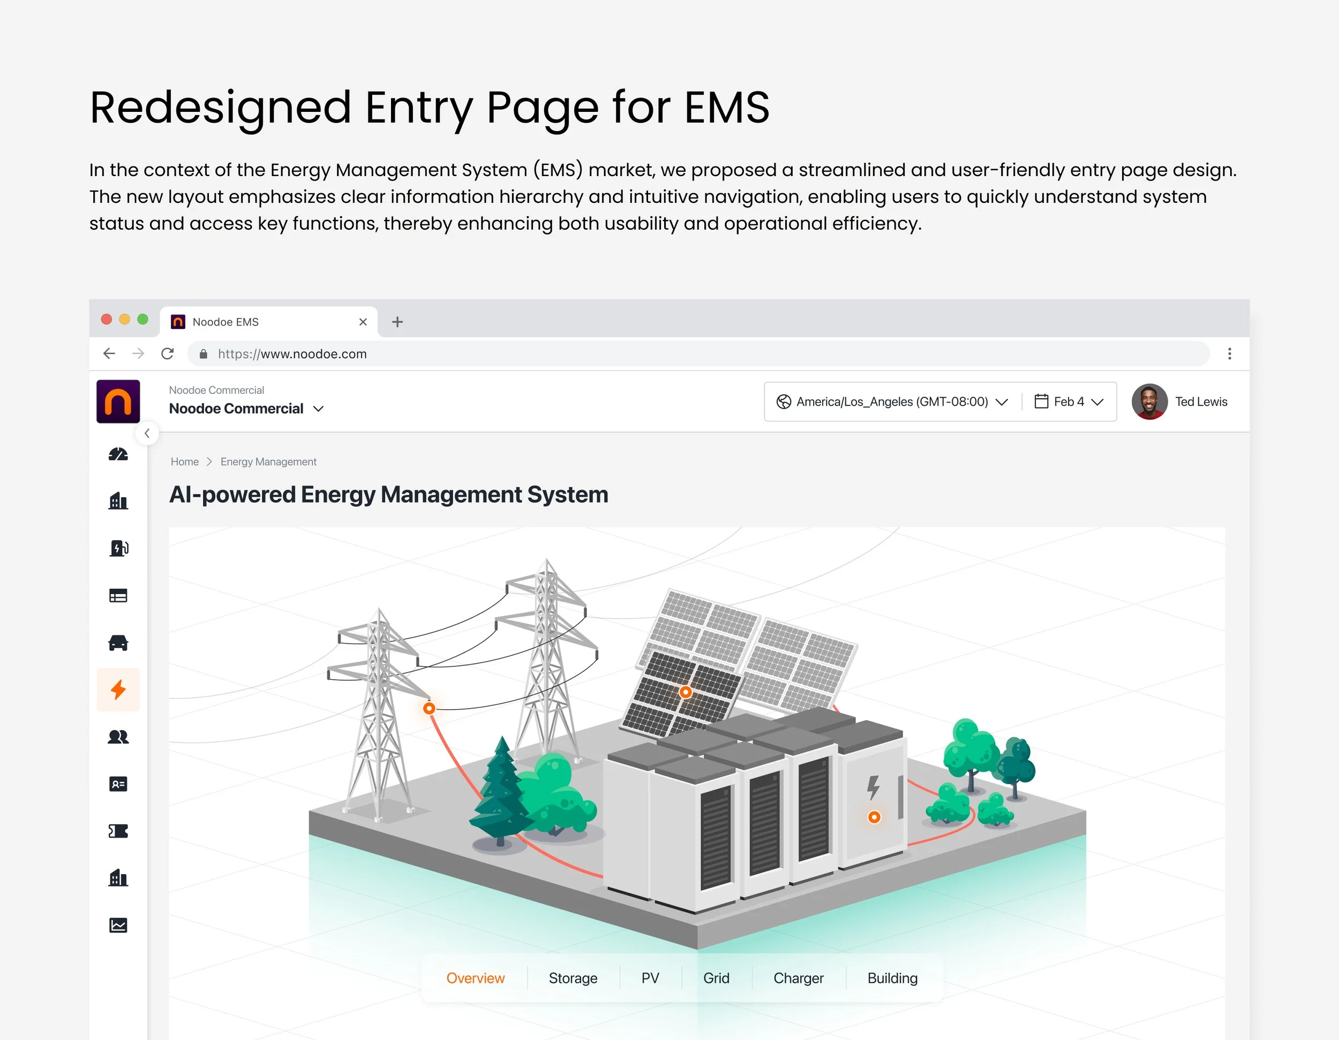Collapse the sidebar with the chevron toggle

[x=147, y=433]
